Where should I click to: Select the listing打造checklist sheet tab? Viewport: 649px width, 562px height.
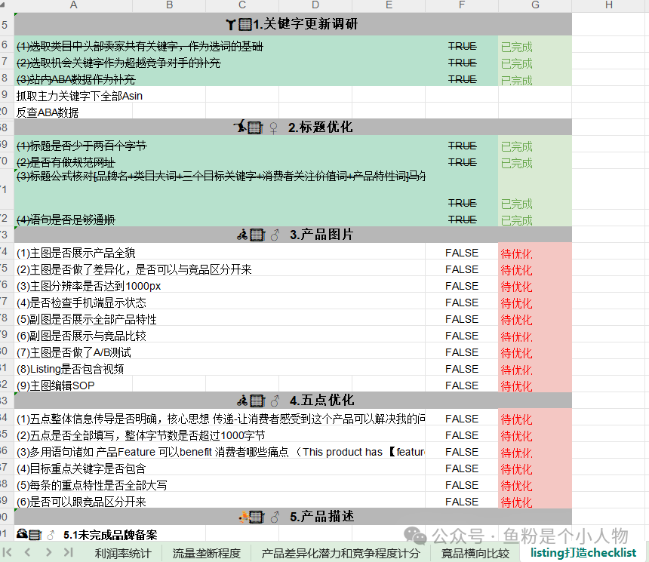click(583, 552)
